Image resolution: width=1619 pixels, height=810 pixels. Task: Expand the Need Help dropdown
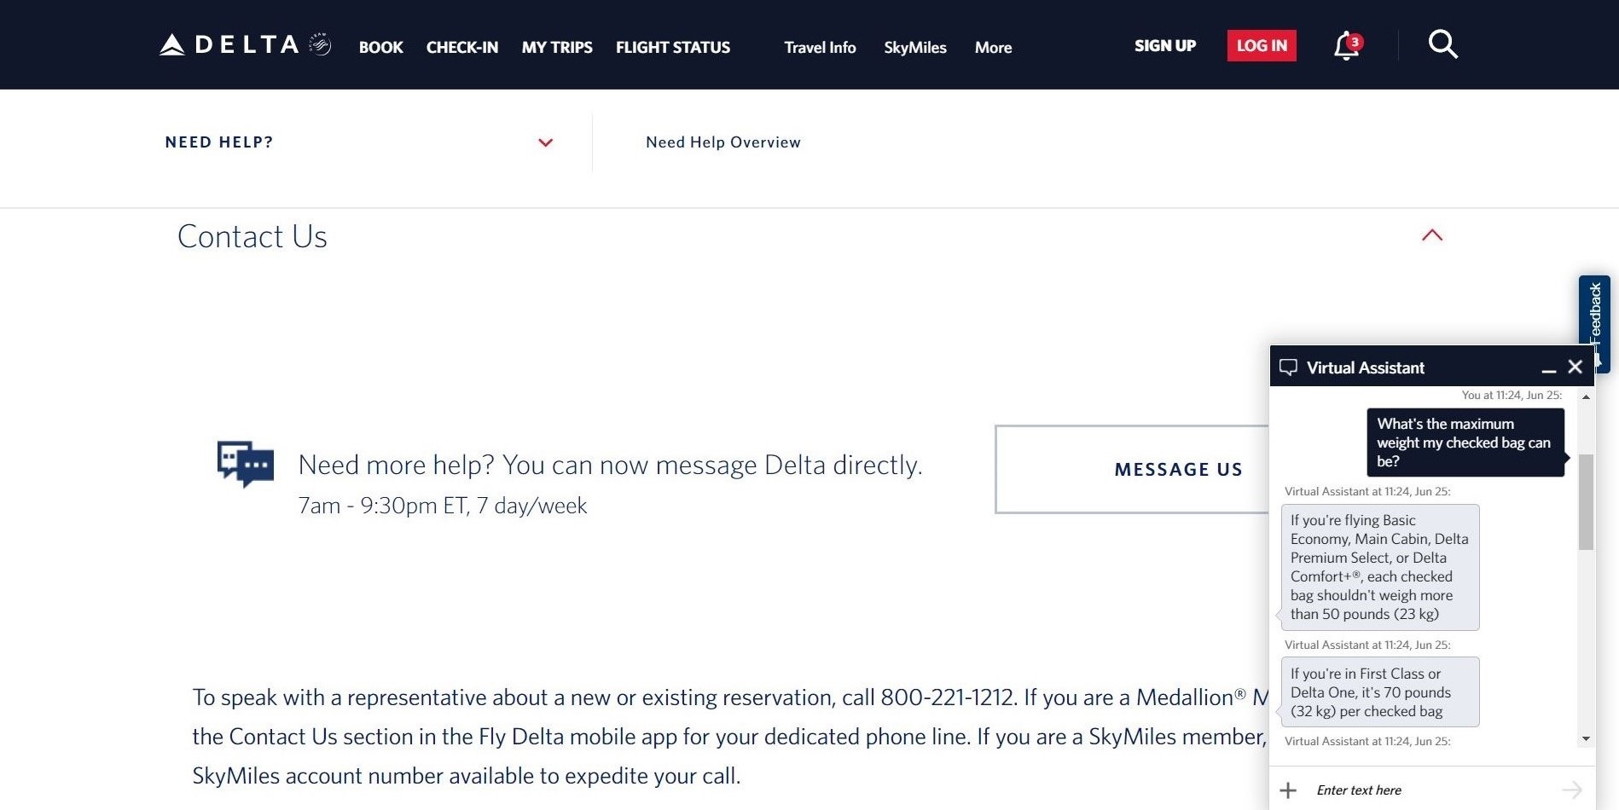546,142
